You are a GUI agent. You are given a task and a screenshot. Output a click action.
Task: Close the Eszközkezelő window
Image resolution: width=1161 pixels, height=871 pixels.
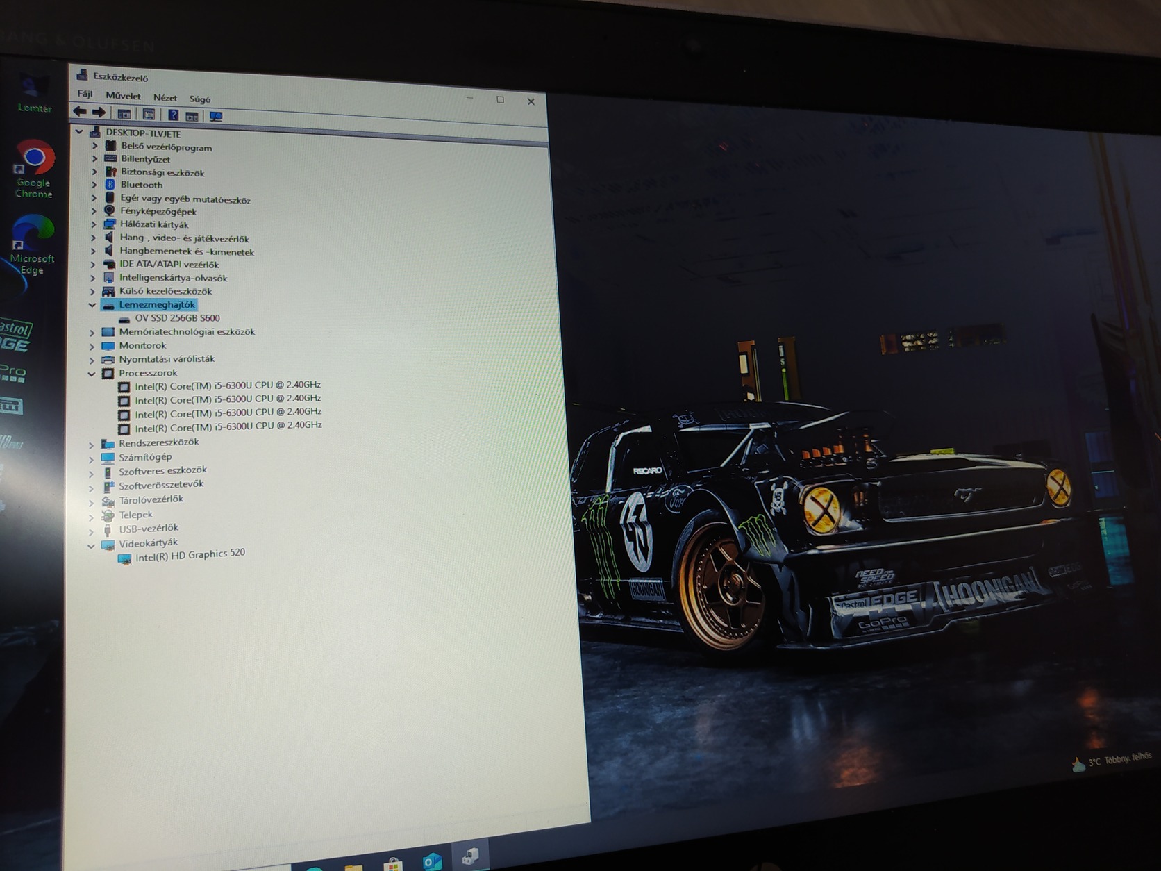pyautogui.click(x=531, y=101)
